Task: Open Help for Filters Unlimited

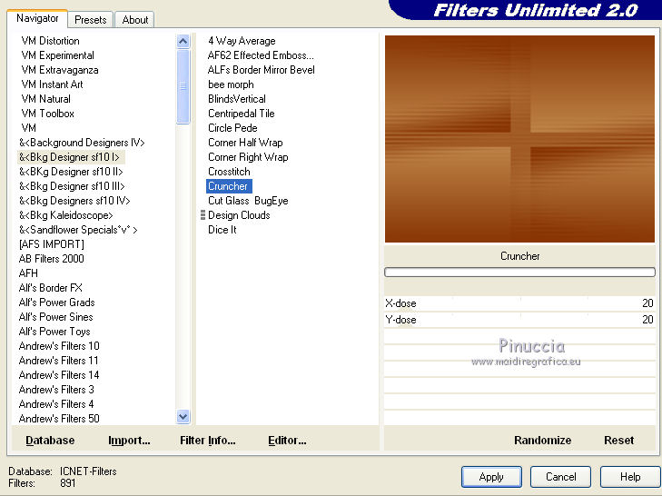Action: (x=630, y=477)
